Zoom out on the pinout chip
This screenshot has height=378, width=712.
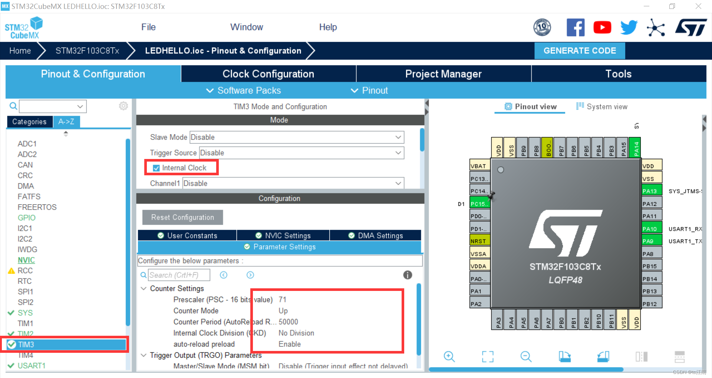click(526, 357)
